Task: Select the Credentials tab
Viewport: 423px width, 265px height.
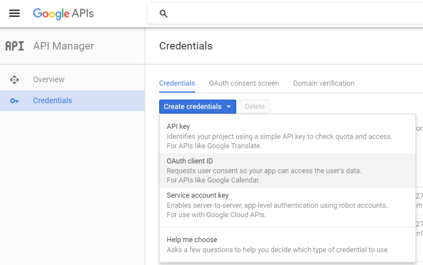Action: click(177, 83)
